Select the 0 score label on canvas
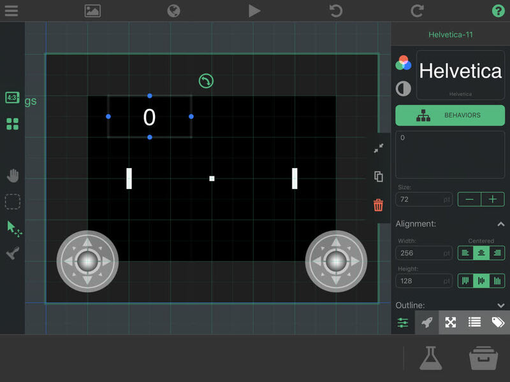The height and width of the screenshot is (382, 510). [149, 117]
